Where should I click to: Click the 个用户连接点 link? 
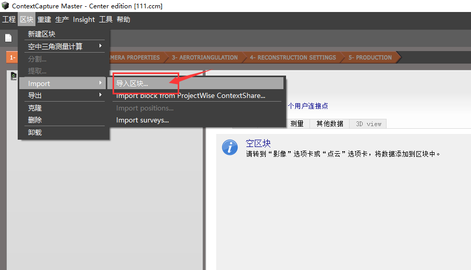click(308, 106)
